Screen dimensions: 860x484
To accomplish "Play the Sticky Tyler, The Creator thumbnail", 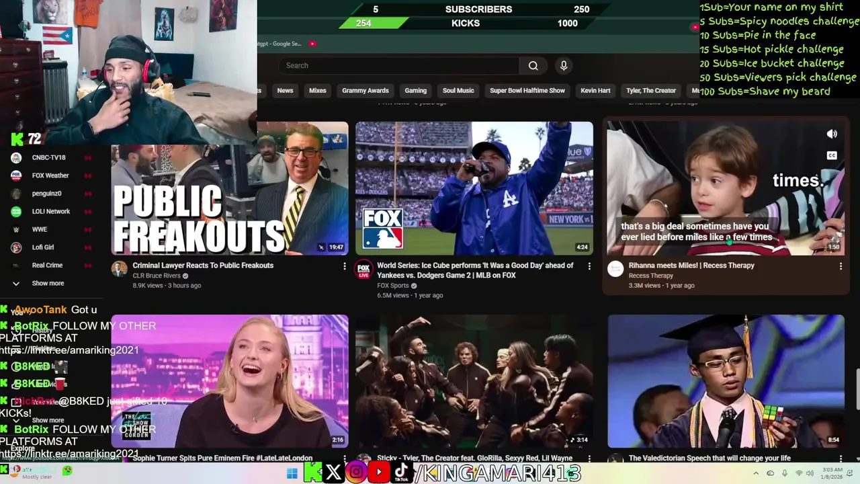I will click(x=474, y=380).
